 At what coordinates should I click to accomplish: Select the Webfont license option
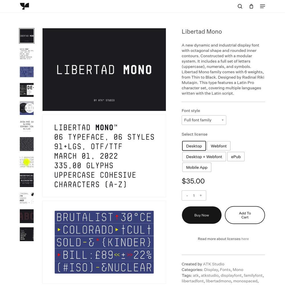pyautogui.click(x=219, y=146)
